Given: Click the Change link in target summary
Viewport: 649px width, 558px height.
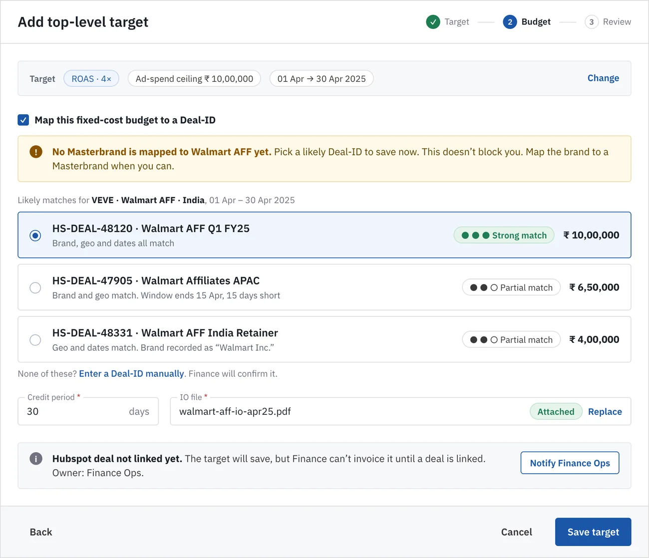Looking at the screenshot, I should tap(603, 78).
